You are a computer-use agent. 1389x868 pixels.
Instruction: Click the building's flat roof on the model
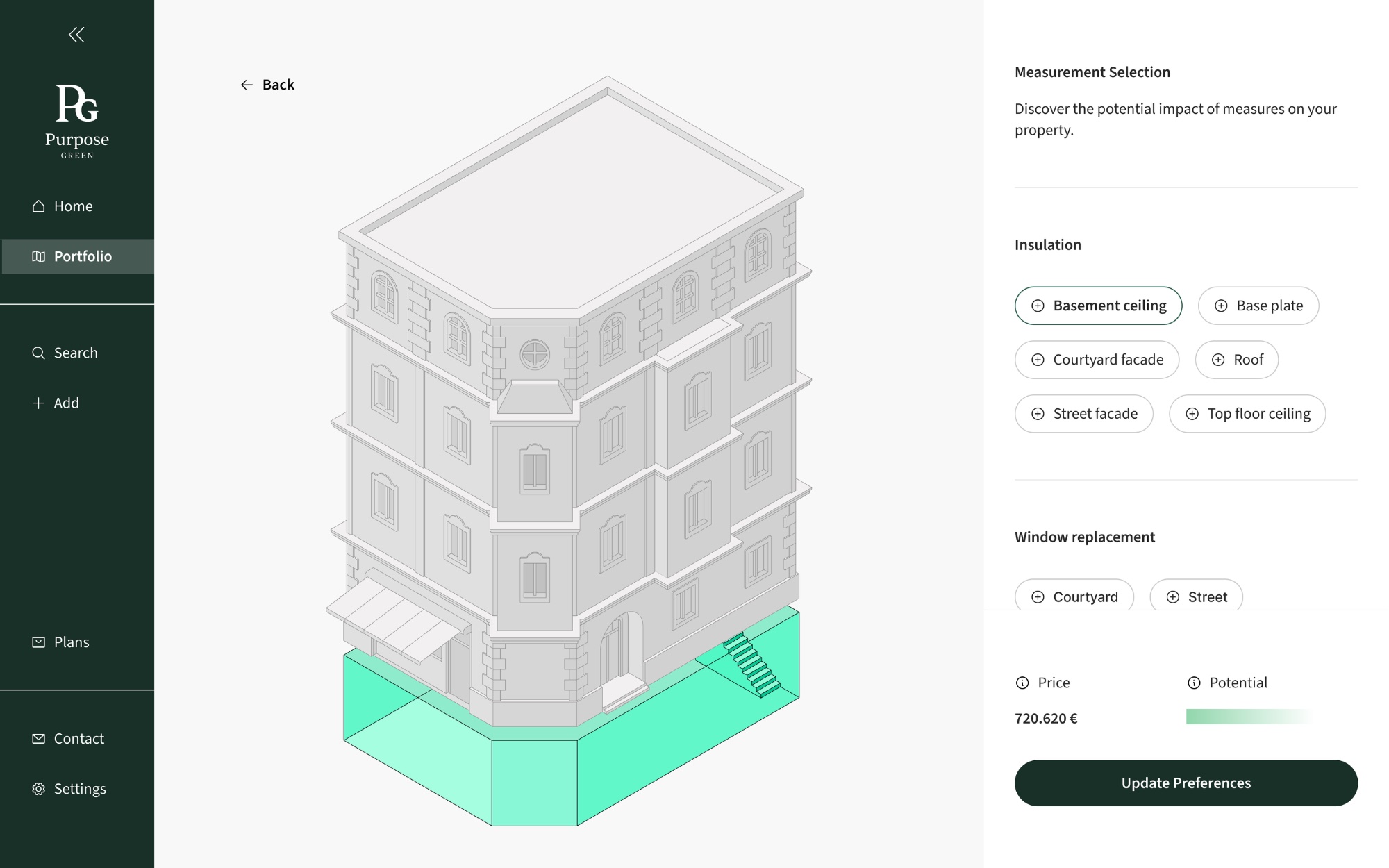(x=573, y=201)
